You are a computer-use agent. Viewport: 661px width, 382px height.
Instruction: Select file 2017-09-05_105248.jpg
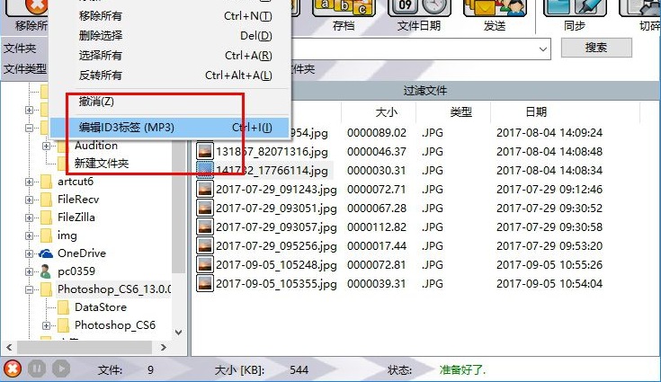pos(276,265)
